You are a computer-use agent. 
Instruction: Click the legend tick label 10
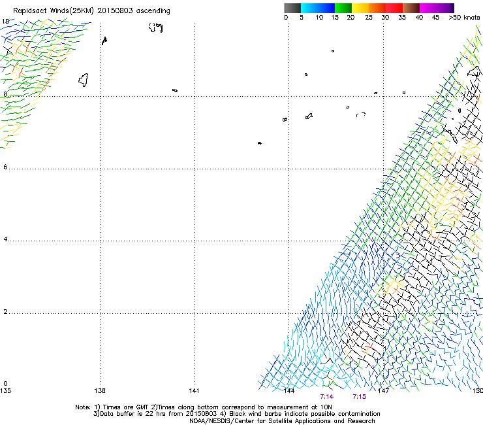tap(319, 18)
